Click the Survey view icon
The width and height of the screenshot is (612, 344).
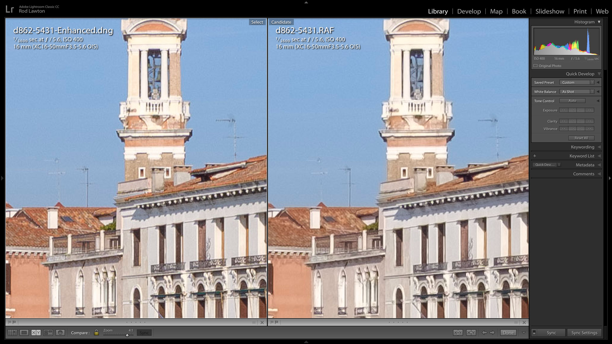(48, 332)
